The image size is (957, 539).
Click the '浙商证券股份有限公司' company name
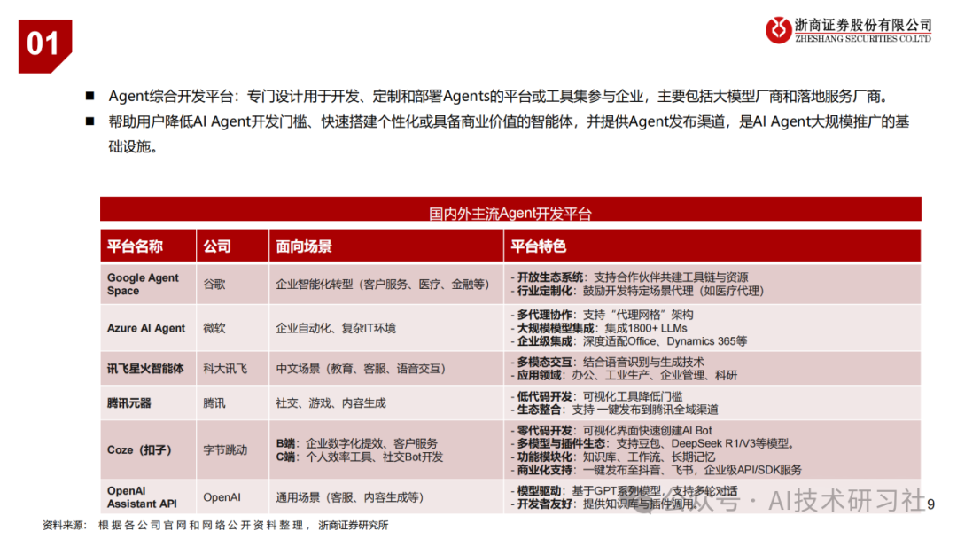click(864, 25)
